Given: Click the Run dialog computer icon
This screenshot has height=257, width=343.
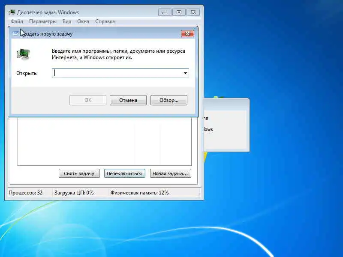Looking at the screenshot, I should pos(23,54).
